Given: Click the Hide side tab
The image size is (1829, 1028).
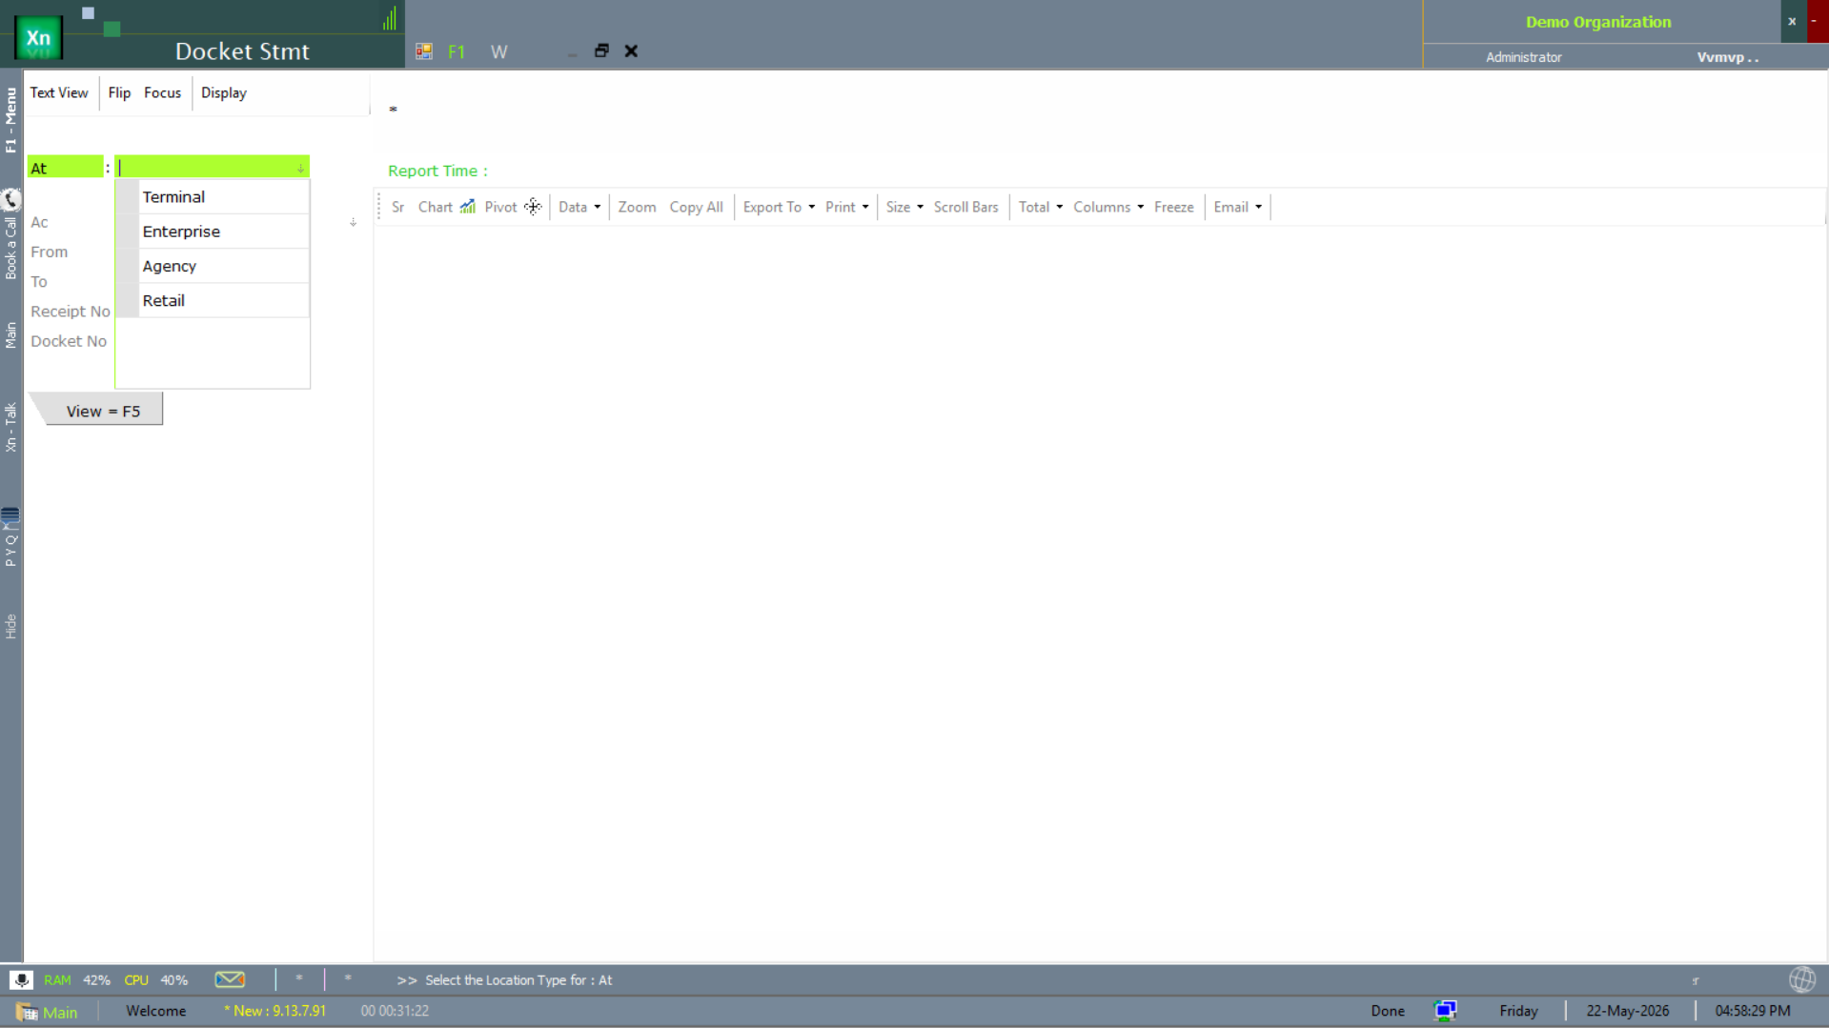Looking at the screenshot, I should [10, 626].
